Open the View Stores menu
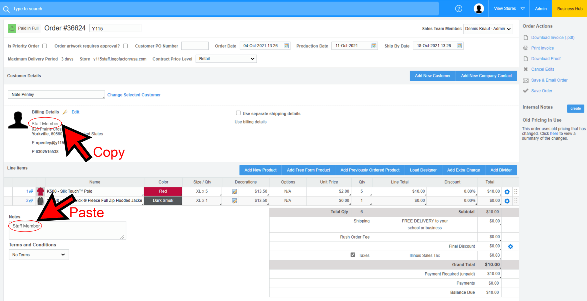The image size is (587, 301). (x=509, y=9)
